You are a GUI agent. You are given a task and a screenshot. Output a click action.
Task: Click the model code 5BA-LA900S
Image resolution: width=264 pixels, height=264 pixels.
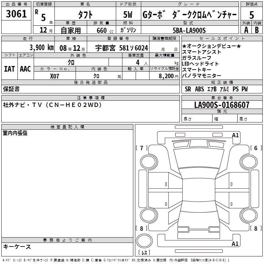[x=189, y=30]
